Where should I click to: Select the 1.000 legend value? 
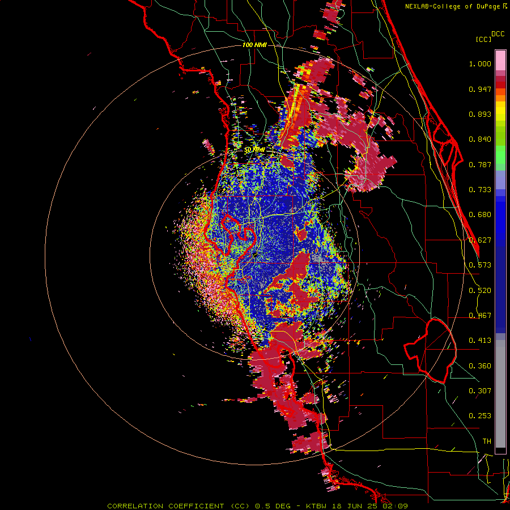click(x=480, y=63)
